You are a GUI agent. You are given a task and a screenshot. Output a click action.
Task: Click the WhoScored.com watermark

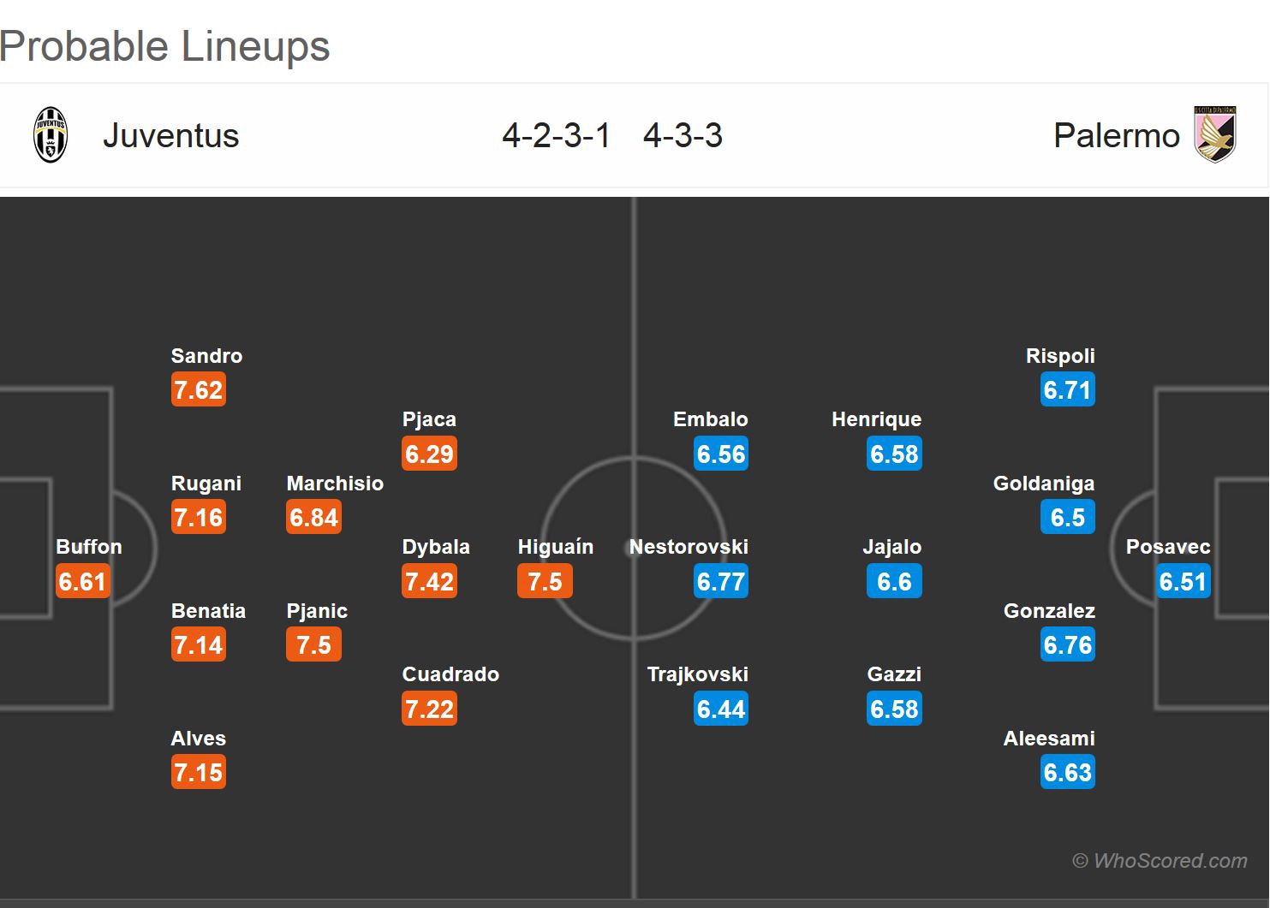point(1160,860)
